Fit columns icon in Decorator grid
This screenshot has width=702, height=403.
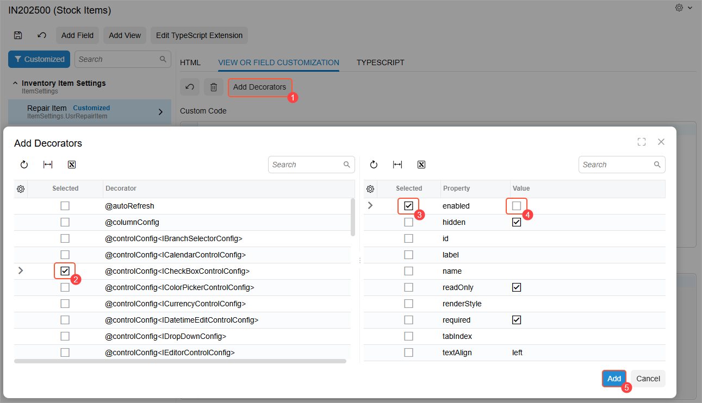click(x=48, y=165)
